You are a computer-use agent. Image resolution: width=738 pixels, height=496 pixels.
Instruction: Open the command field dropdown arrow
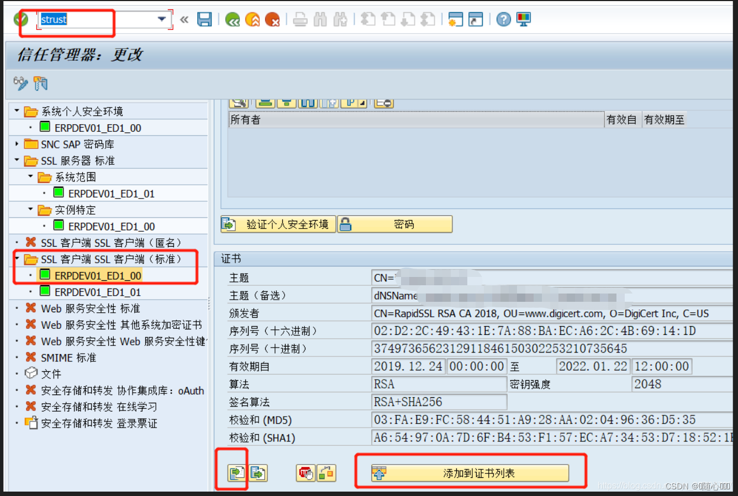[x=162, y=19]
